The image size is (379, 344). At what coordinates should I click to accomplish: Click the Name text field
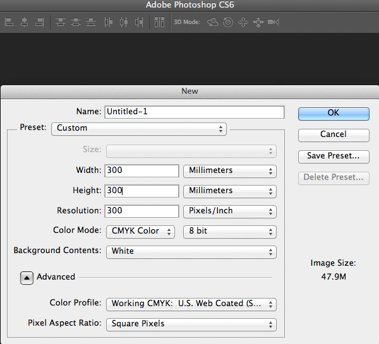[195, 112]
